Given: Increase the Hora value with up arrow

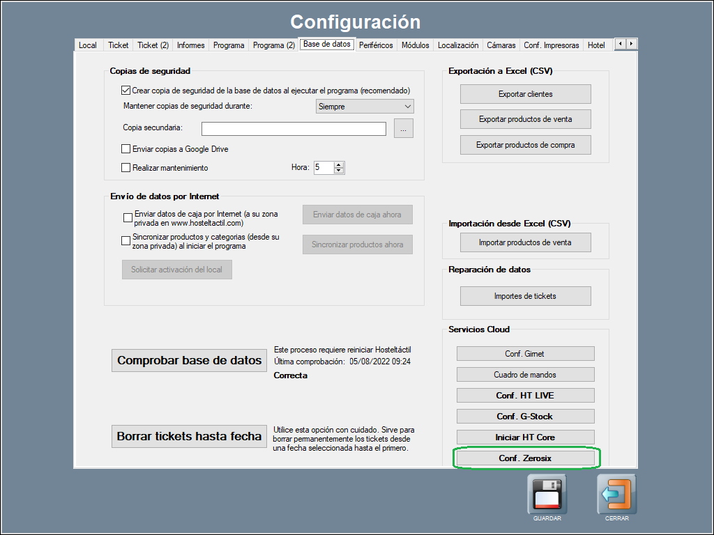Looking at the screenshot, I should (x=339, y=164).
